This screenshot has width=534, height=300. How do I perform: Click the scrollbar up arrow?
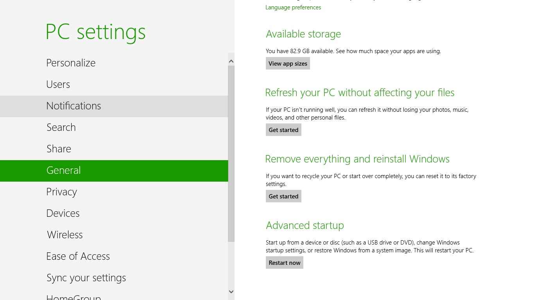(231, 61)
